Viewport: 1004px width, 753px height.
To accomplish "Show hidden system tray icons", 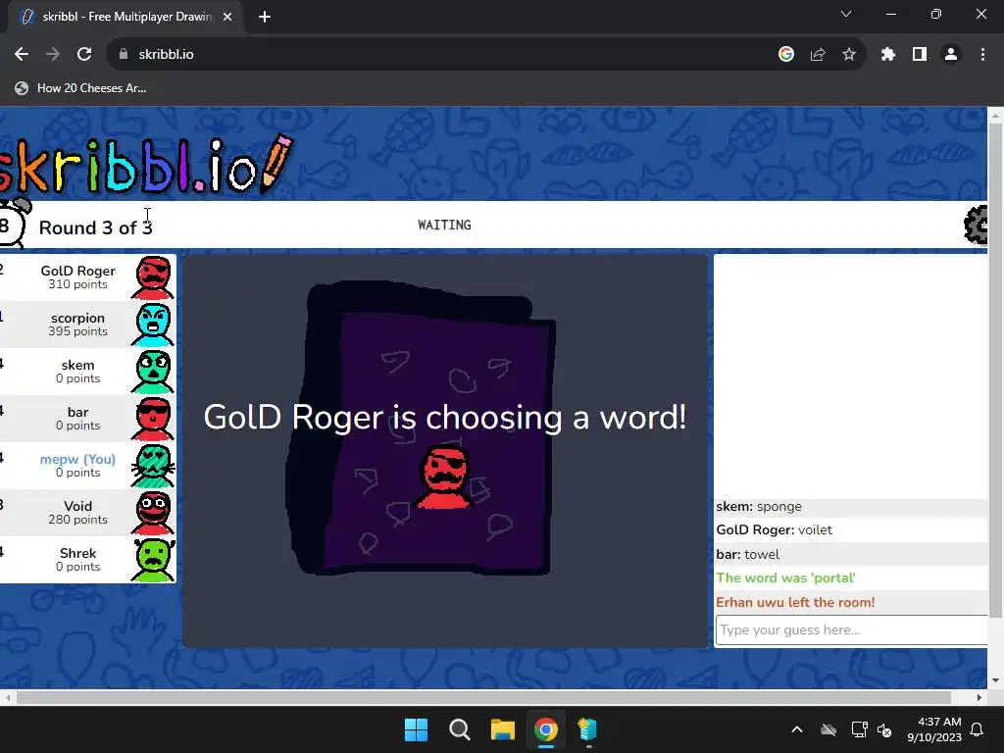I will click(797, 729).
